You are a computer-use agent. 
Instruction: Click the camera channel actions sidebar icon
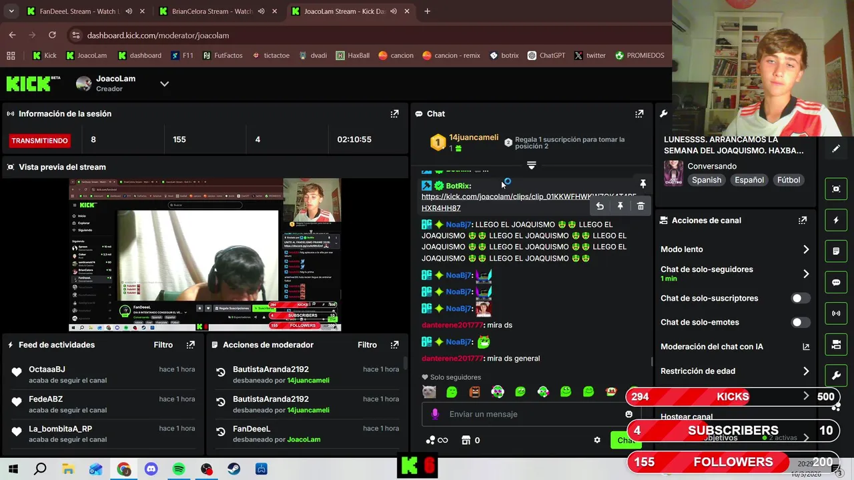(x=836, y=345)
